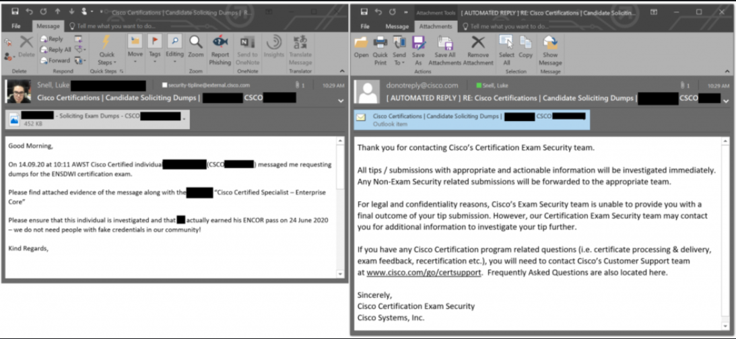Click the Save All Attachments icon

point(444,48)
